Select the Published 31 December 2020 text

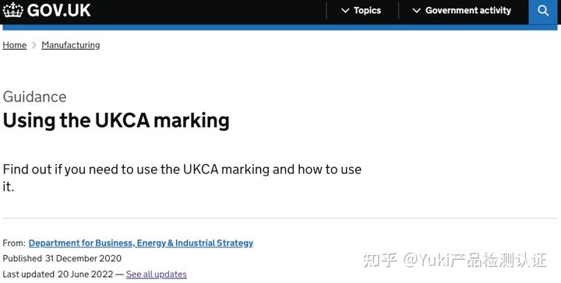[62, 258]
